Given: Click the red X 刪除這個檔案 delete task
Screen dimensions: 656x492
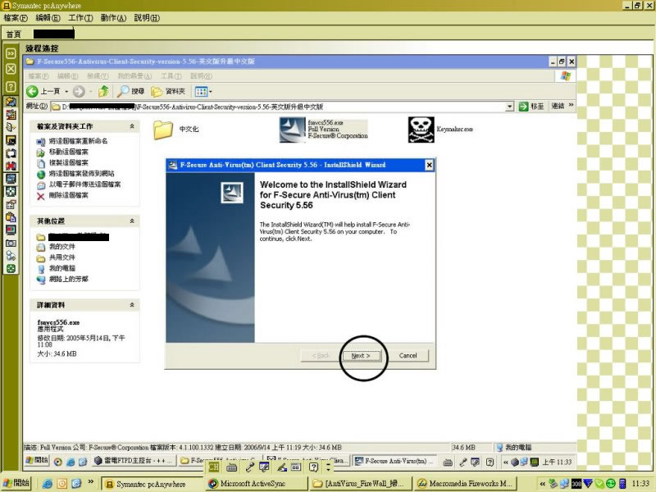Looking at the screenshot, I should pyautogui.click(x=64, y=195).
